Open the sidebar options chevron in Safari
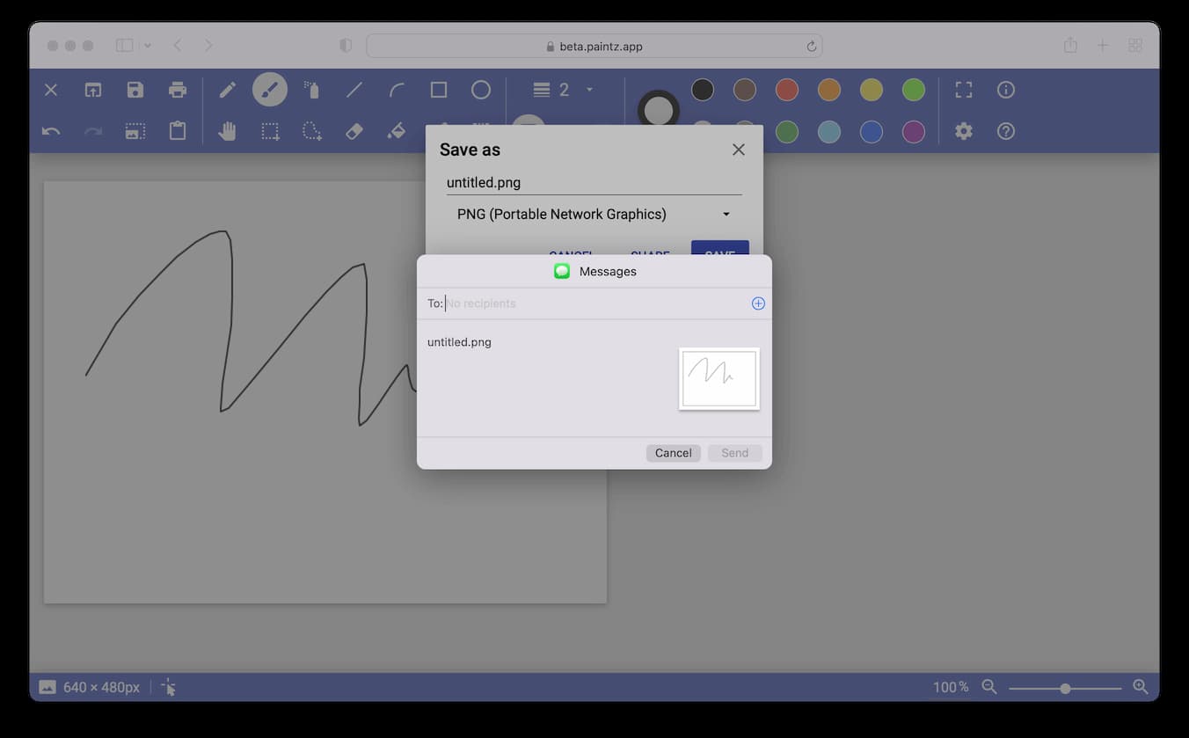Screen dimensions: 1189x738 point(147,45)
